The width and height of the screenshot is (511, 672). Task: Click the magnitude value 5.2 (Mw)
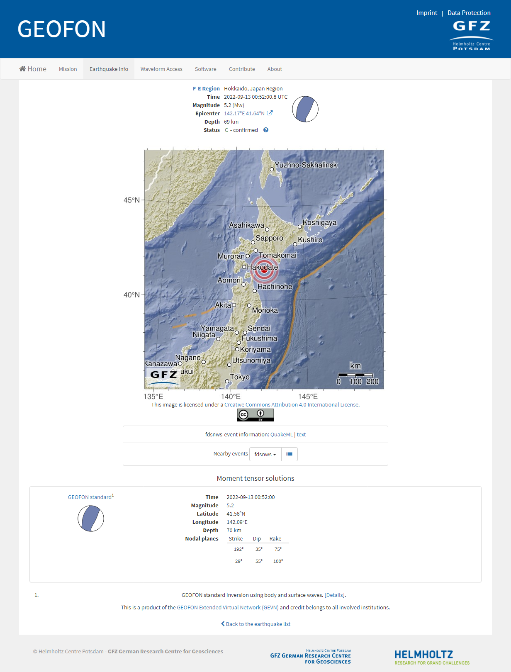pyautogui.click(x=234, y=105)
